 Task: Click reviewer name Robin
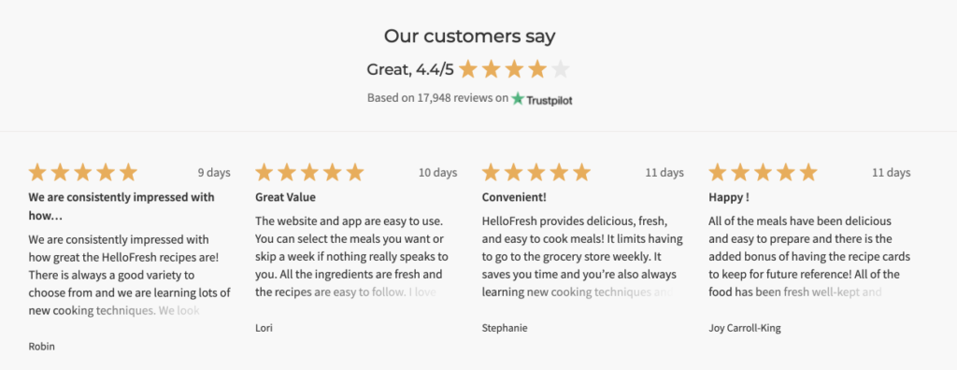tap(41, 347)
